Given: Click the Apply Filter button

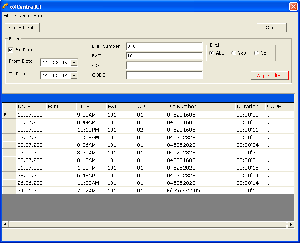Looking at the screenshot, I should click(269, 76).
